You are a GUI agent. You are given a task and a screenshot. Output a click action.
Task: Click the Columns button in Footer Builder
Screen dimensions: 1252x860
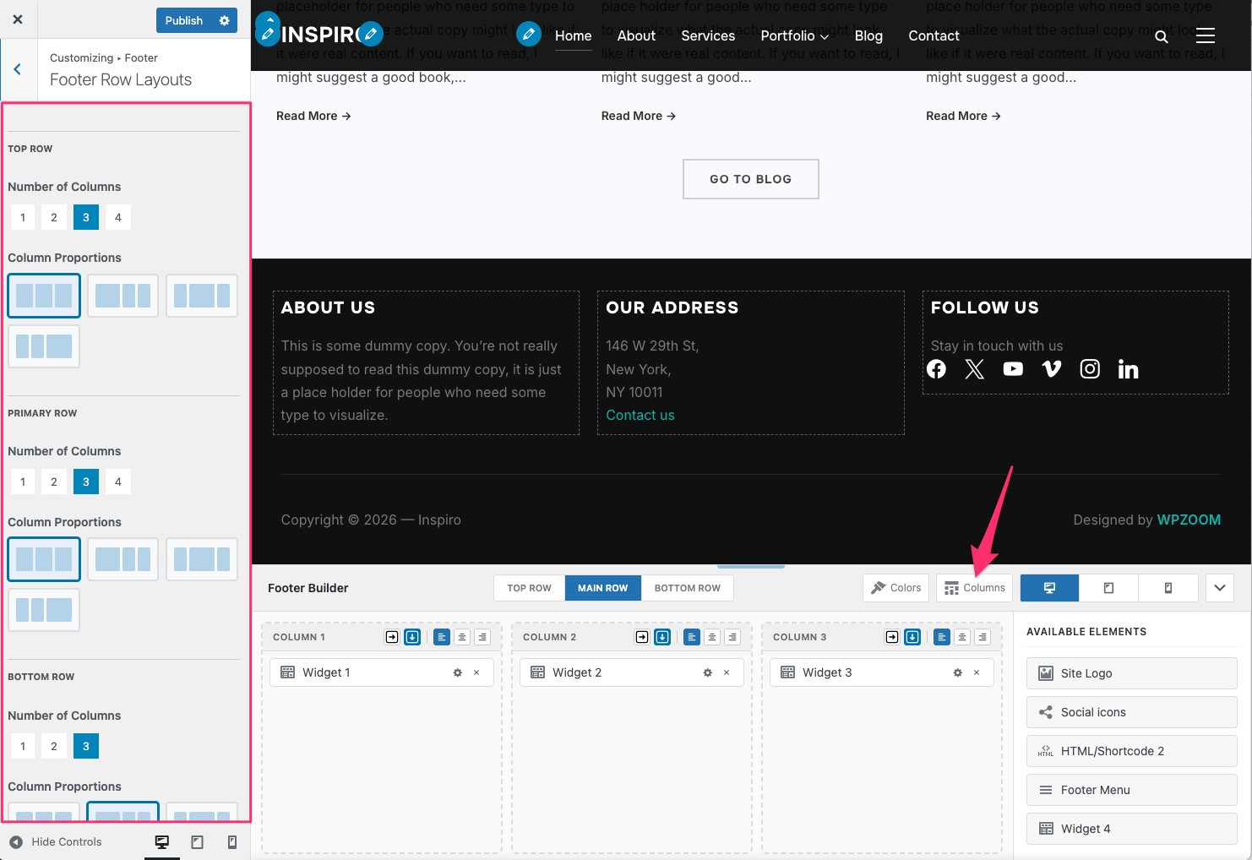click(975, 588)
